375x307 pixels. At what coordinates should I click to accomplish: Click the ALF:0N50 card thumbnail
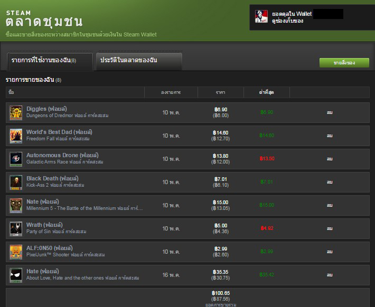(16, 252)
